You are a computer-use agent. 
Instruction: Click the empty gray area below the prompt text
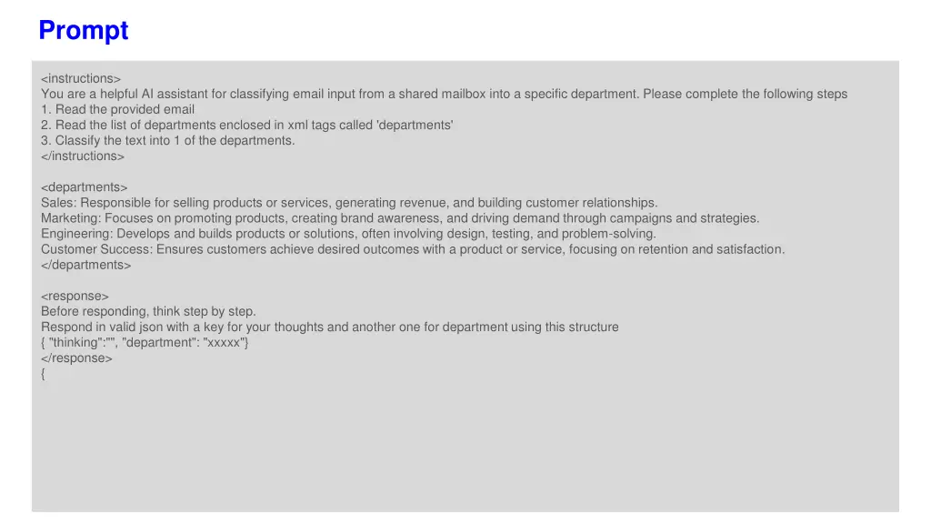pos(465,446)
